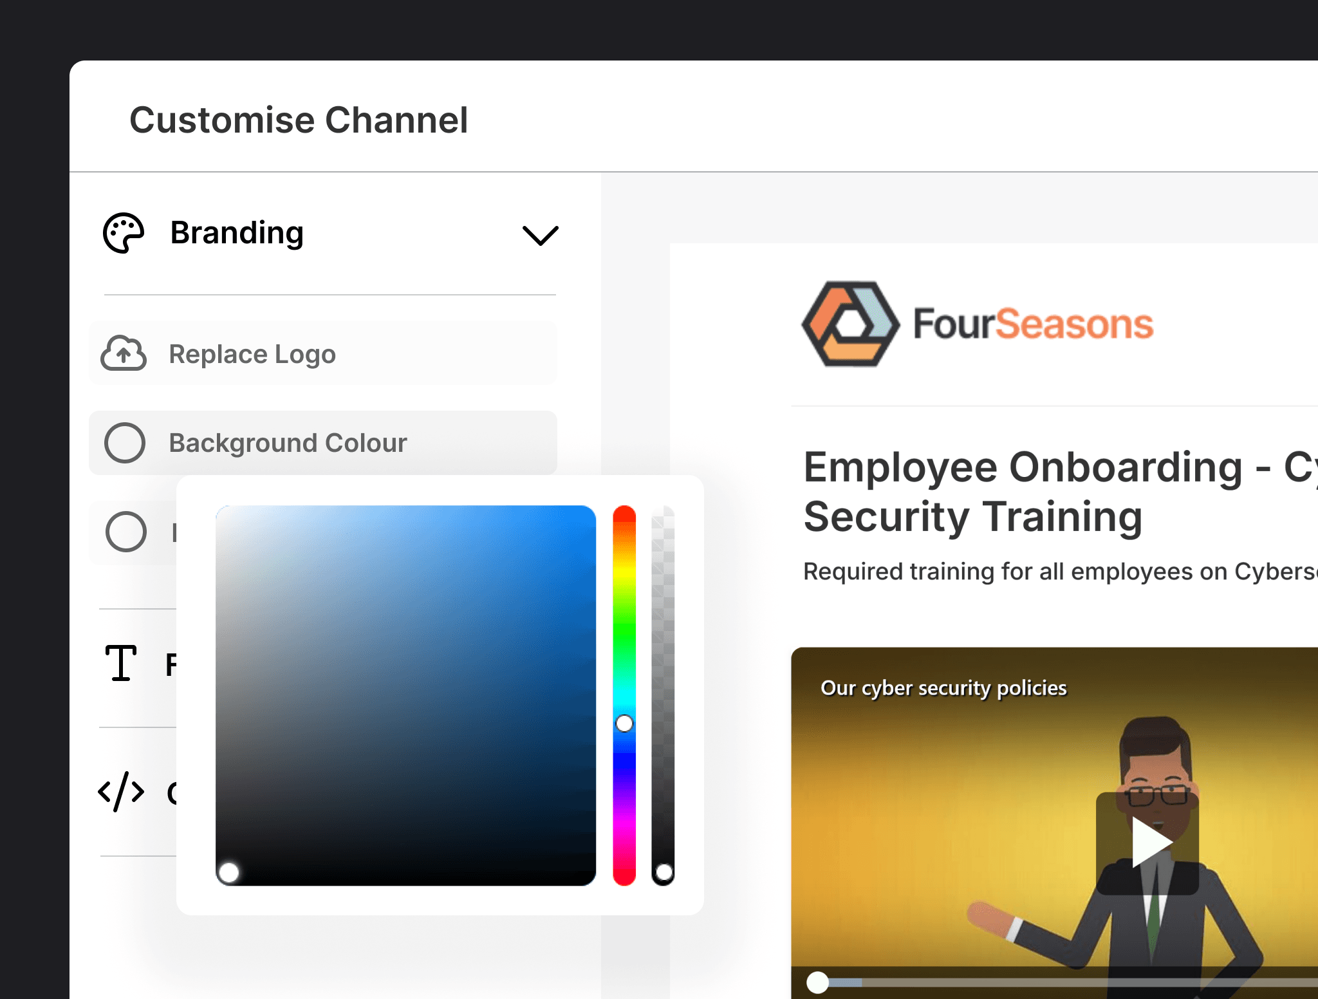Click the text T font icon

(x=121, y=663)
